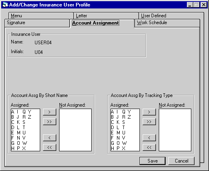Click move-all-right double arrow under Short Name

[49, 122]
